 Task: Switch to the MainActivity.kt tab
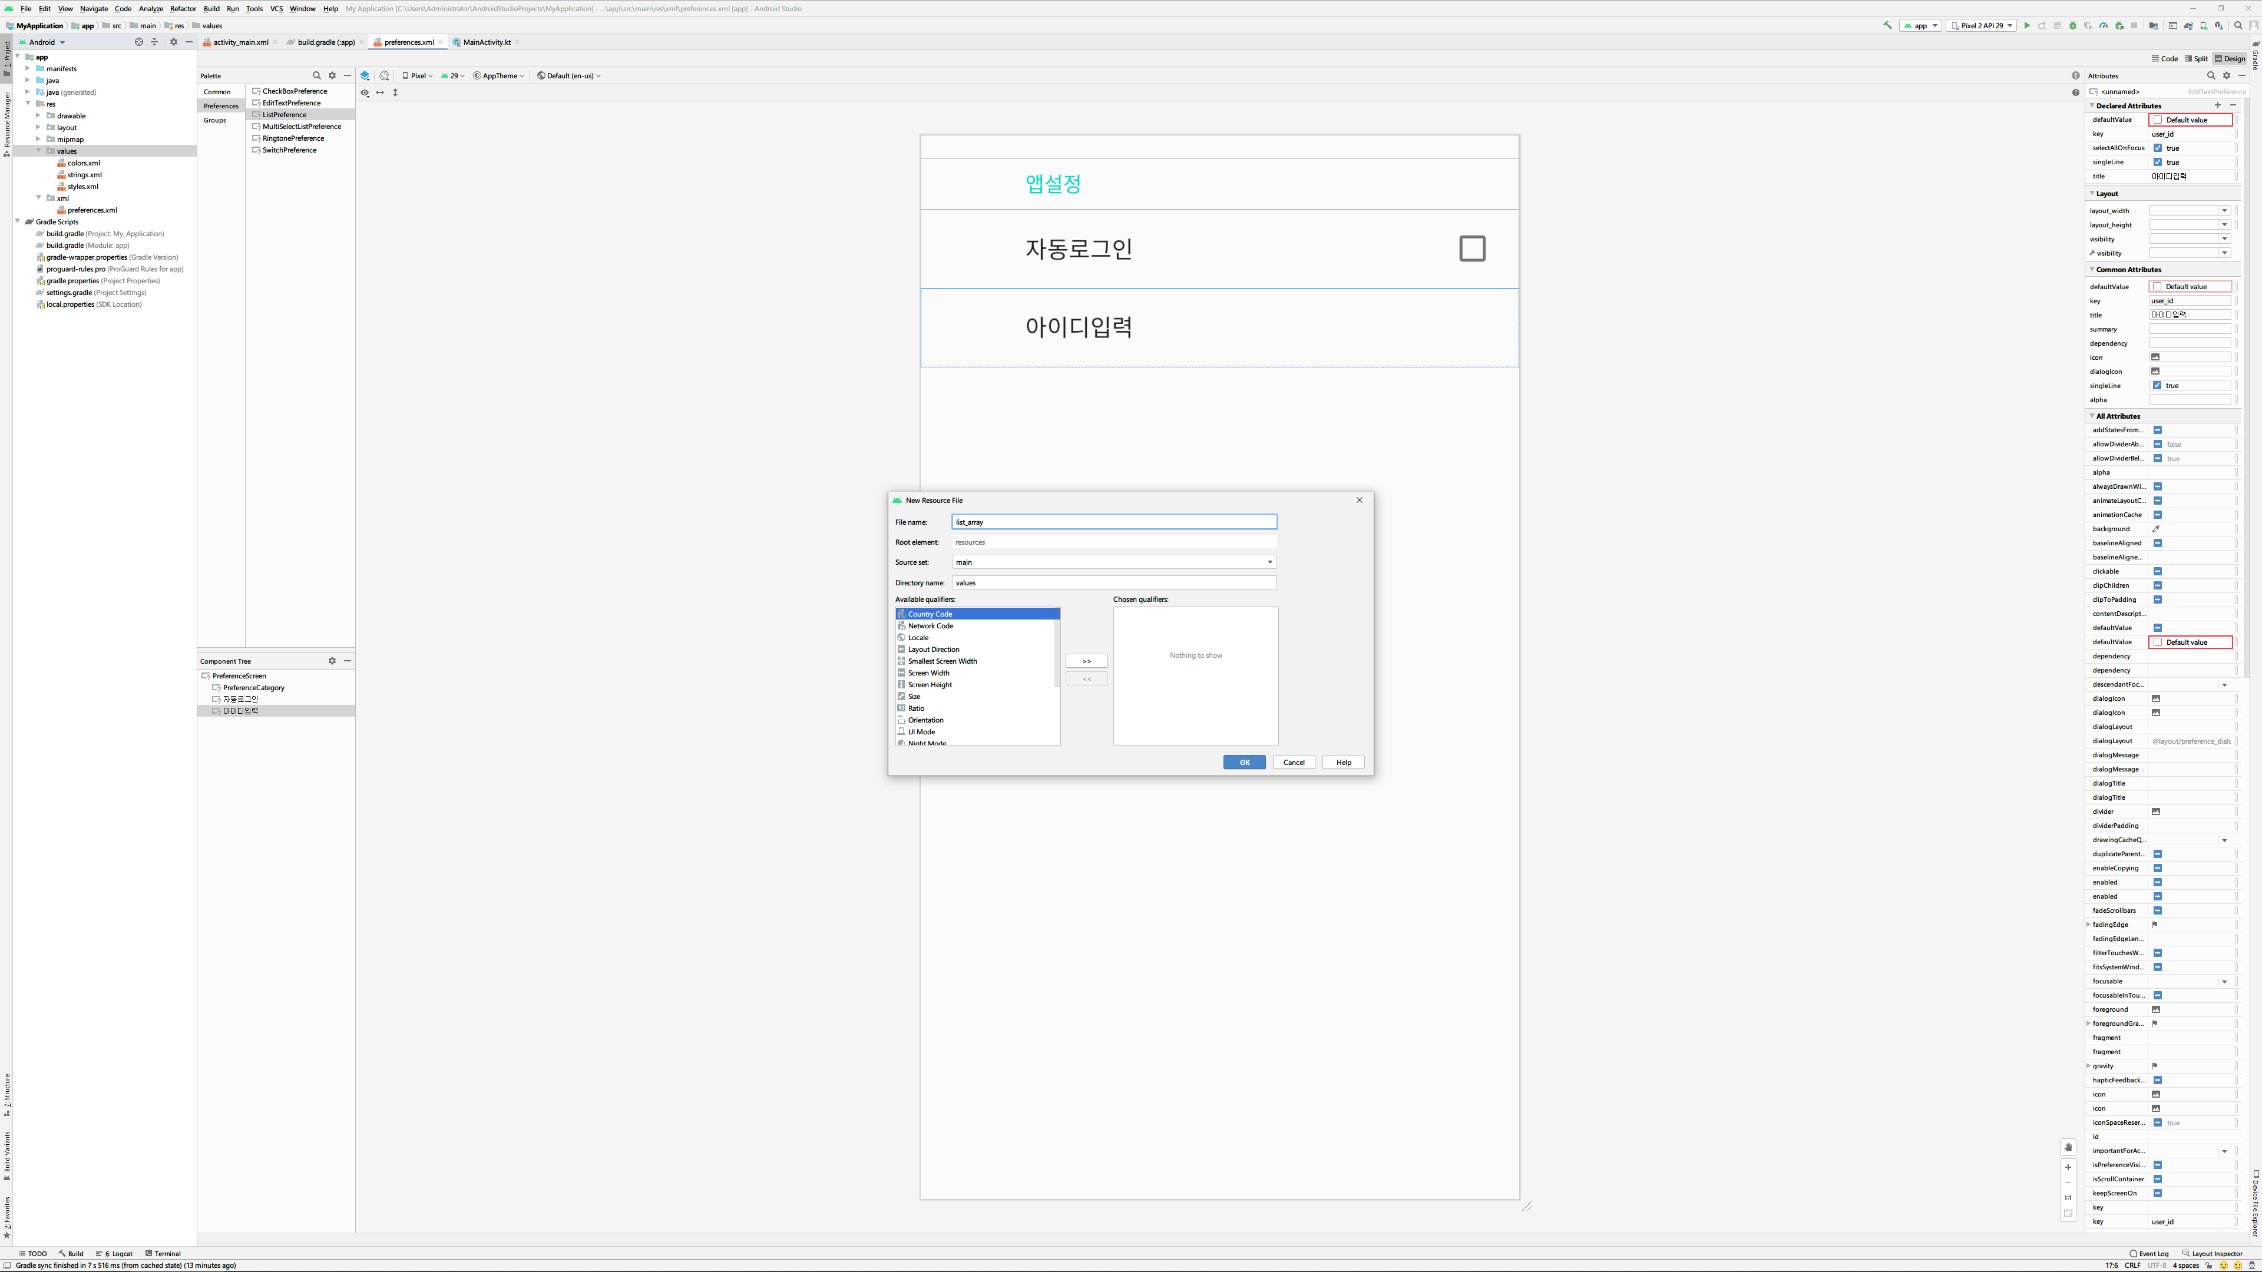coord(487,42)
